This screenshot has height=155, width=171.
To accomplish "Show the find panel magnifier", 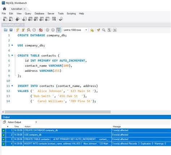I will (x=104, y=30).
